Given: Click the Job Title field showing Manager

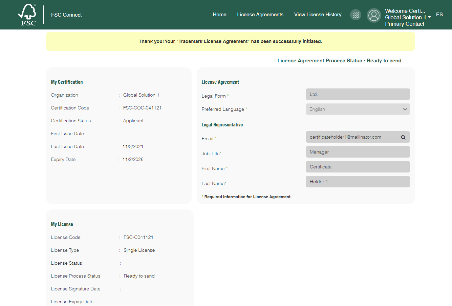Looking at the screenshot, I should tap(358, 152).
